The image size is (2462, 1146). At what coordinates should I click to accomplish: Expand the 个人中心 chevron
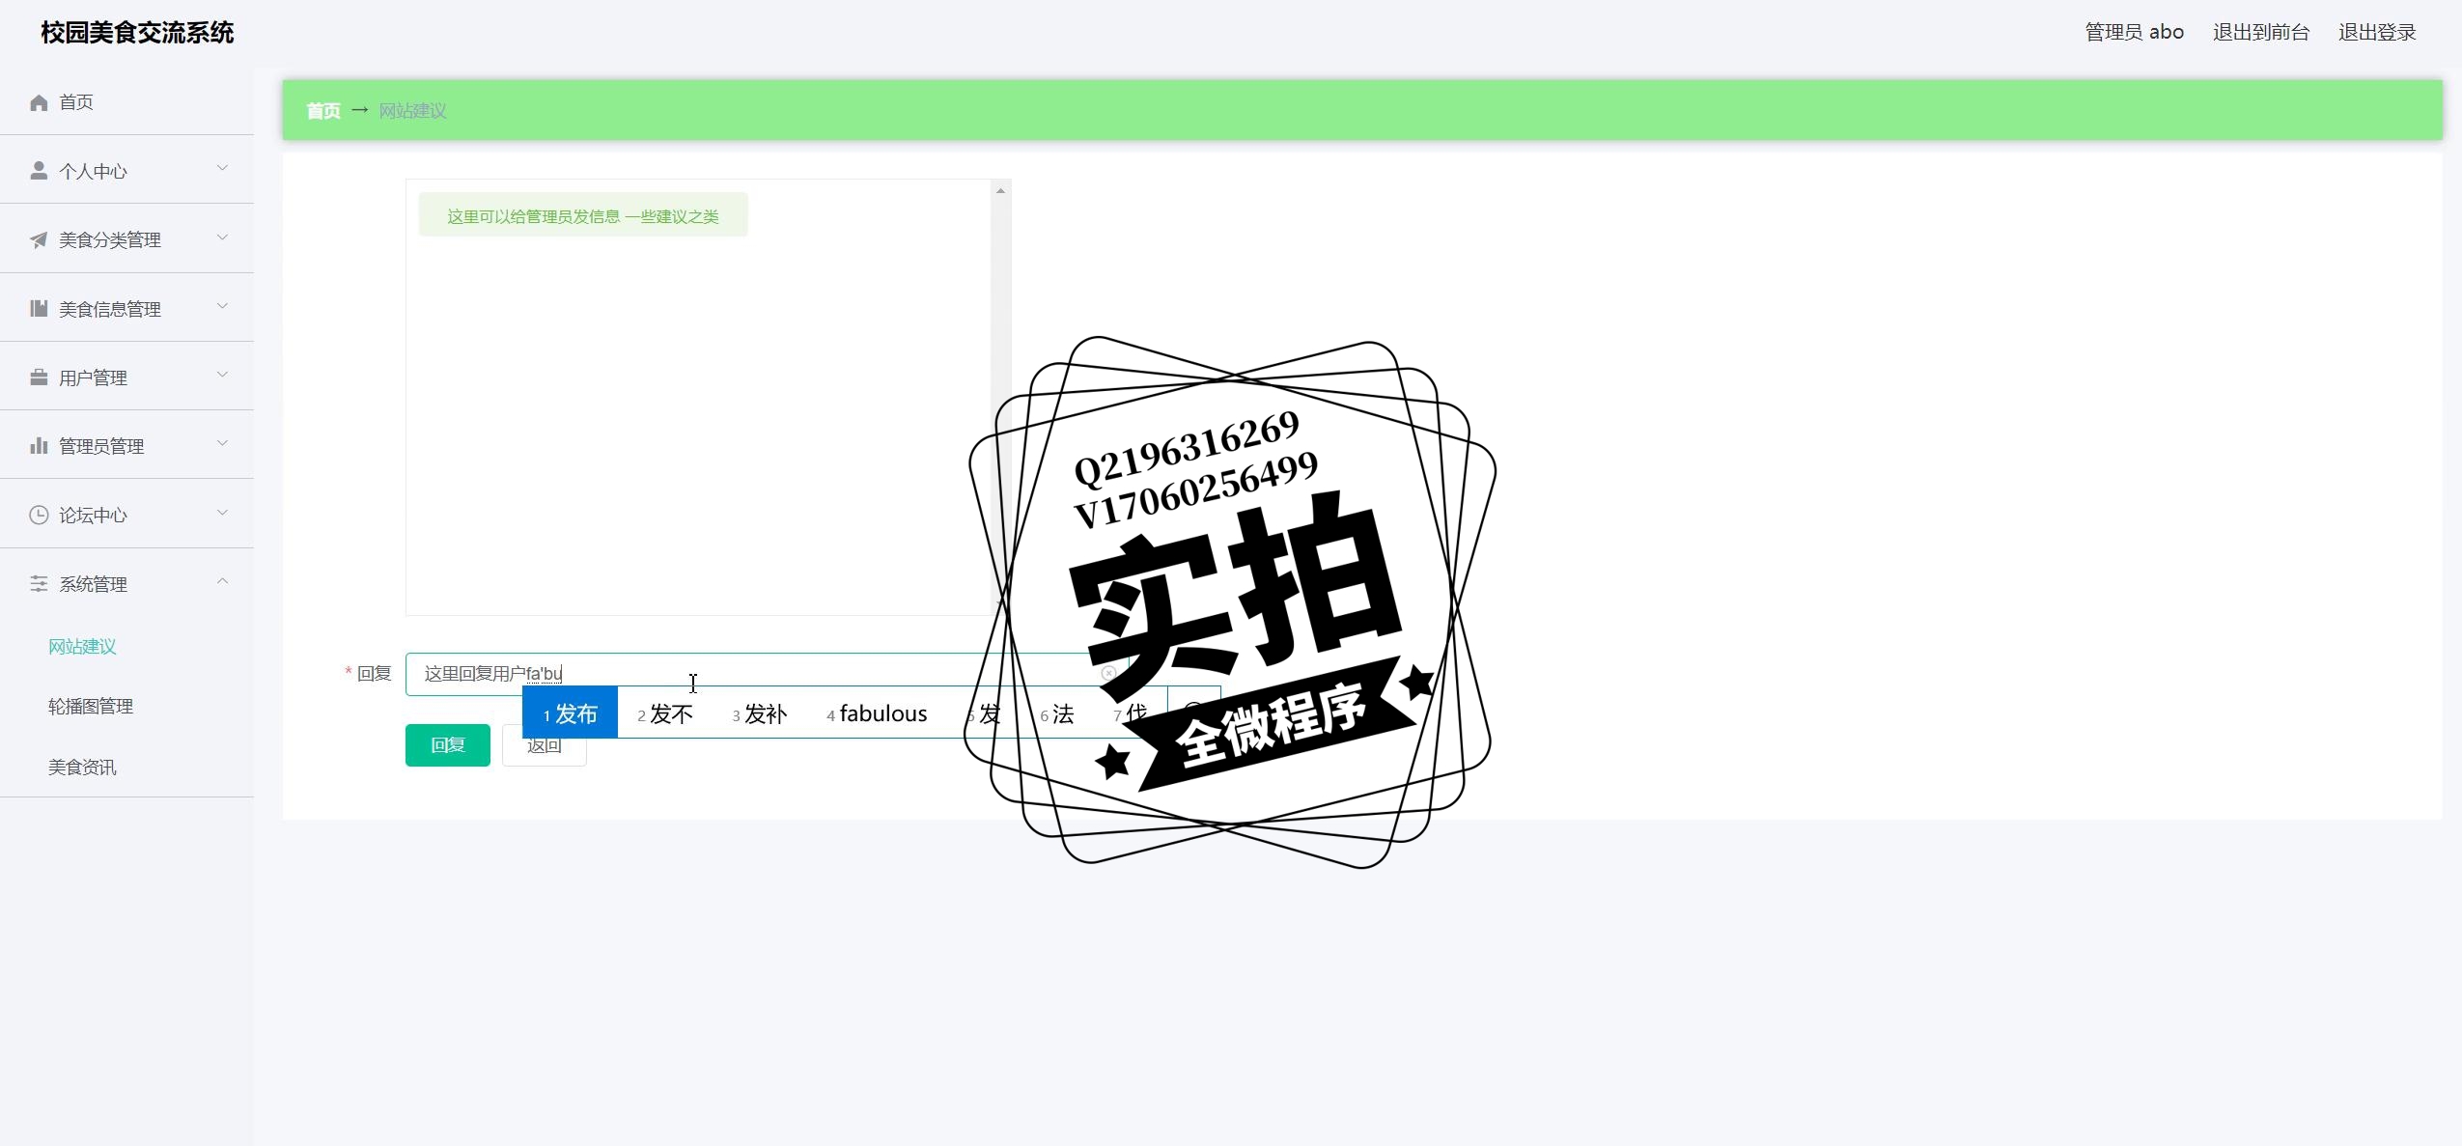pyautogui.click(x=223, y=169)
